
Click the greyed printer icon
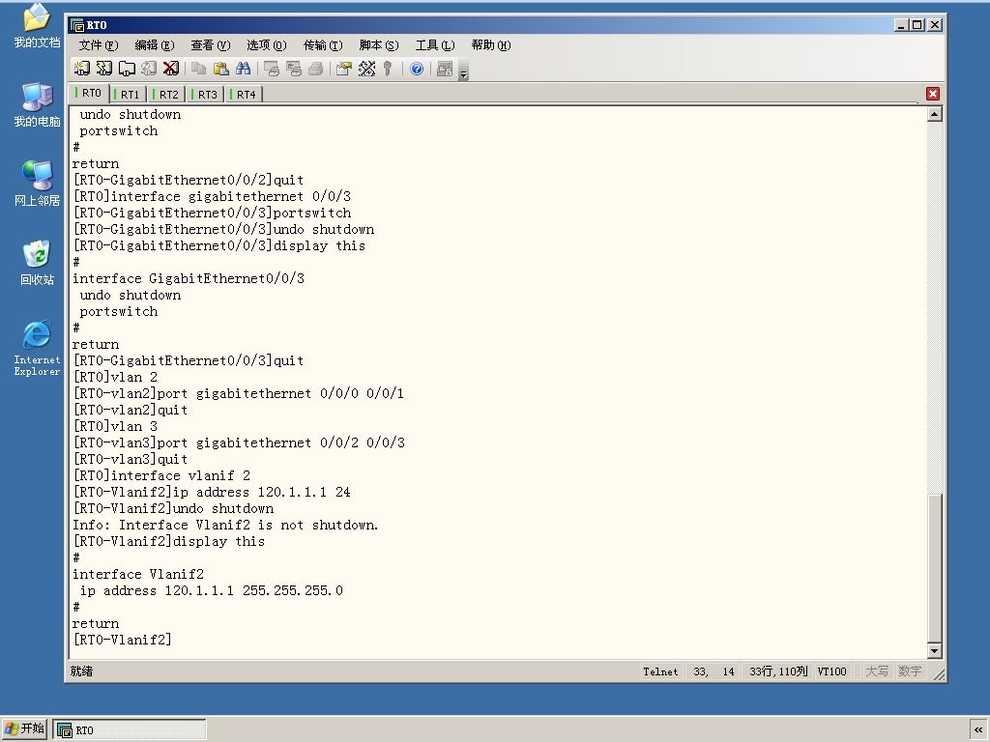pyautogui.click(x=316, y=69)
